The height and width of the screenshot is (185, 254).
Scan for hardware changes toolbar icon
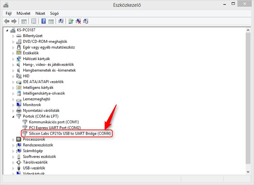(x=61, y=21)
